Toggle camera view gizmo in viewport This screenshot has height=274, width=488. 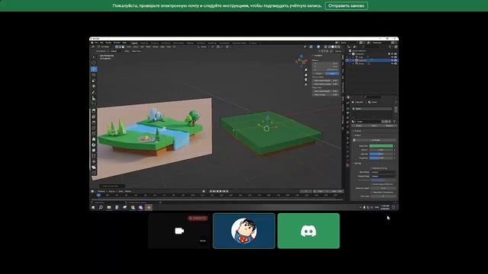coord(306,79)
